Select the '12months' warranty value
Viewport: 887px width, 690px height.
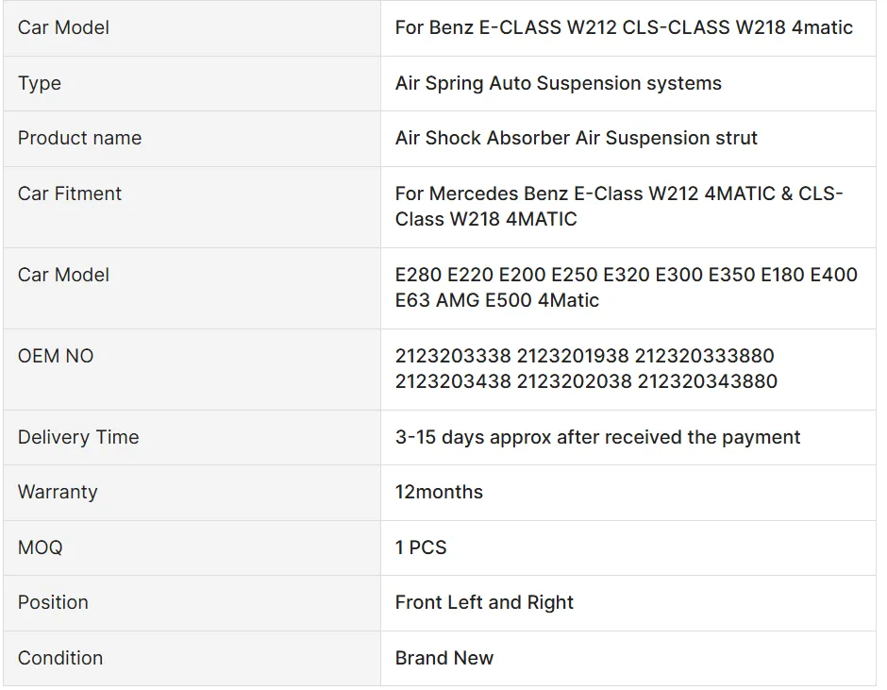[439, 492]
